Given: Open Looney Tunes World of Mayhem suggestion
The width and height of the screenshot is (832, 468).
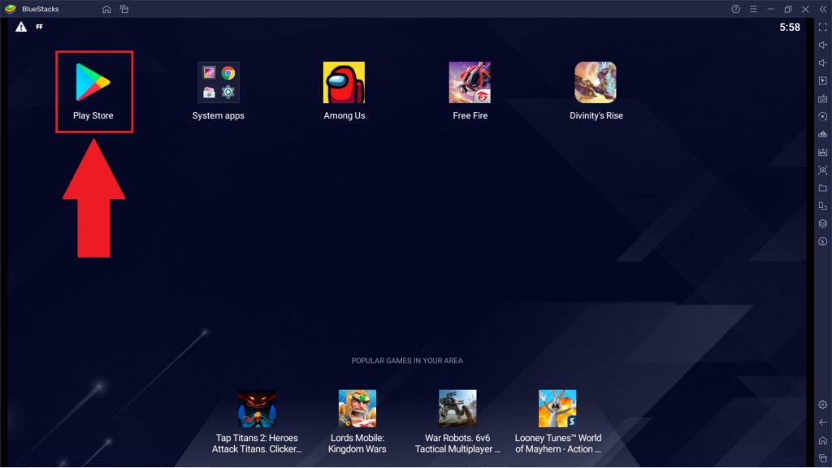Looking at the screenshot, I should click(557, 422).
